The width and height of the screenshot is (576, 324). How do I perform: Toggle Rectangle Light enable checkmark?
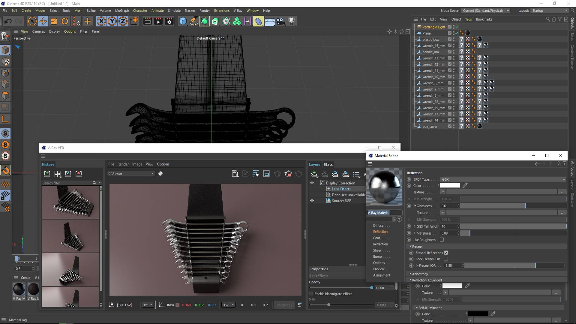[x=456, y=27]
